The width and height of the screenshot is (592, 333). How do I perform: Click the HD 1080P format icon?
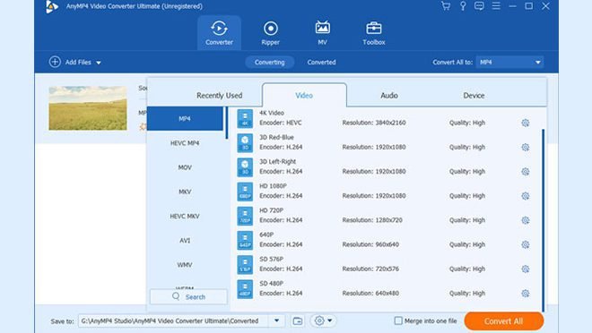pyautogui.click(x=245, y=192)
